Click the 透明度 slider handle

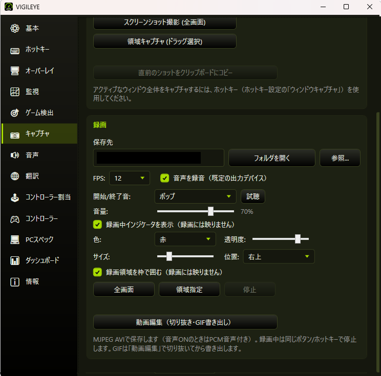(x=298, y=239)
